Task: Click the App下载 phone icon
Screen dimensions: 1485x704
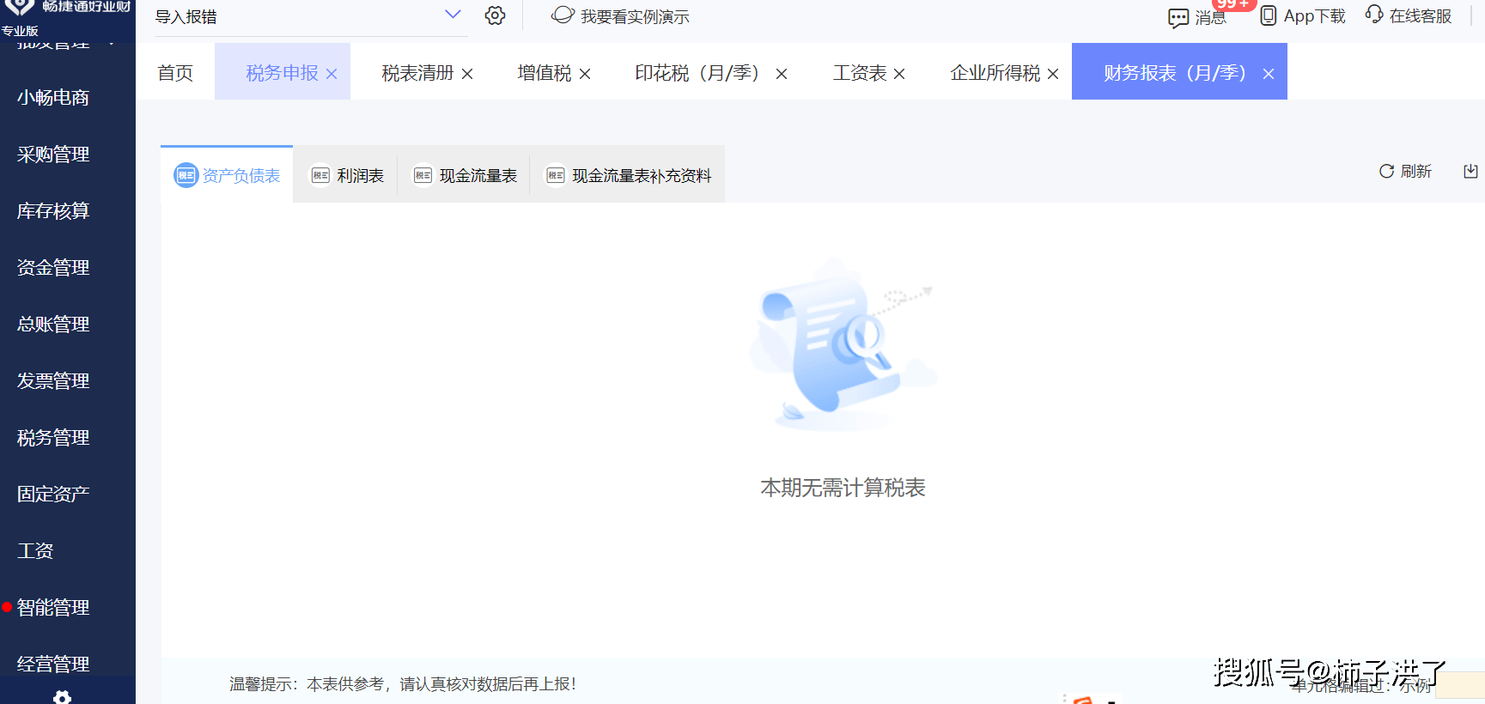Action: click(1268, 16)
